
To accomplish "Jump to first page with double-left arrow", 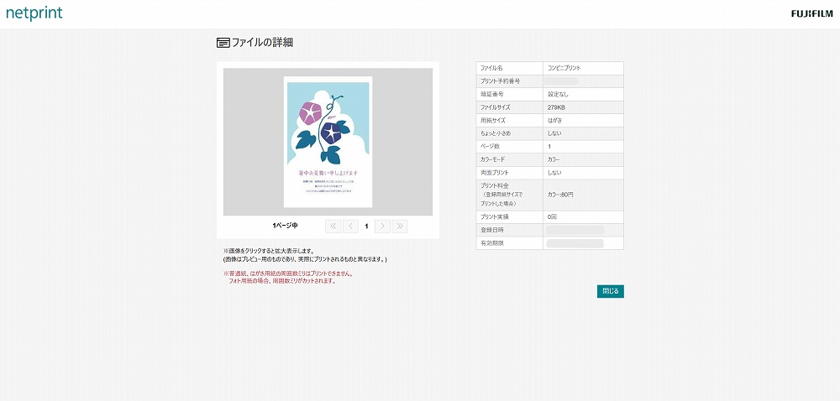I will click(333, 226).
